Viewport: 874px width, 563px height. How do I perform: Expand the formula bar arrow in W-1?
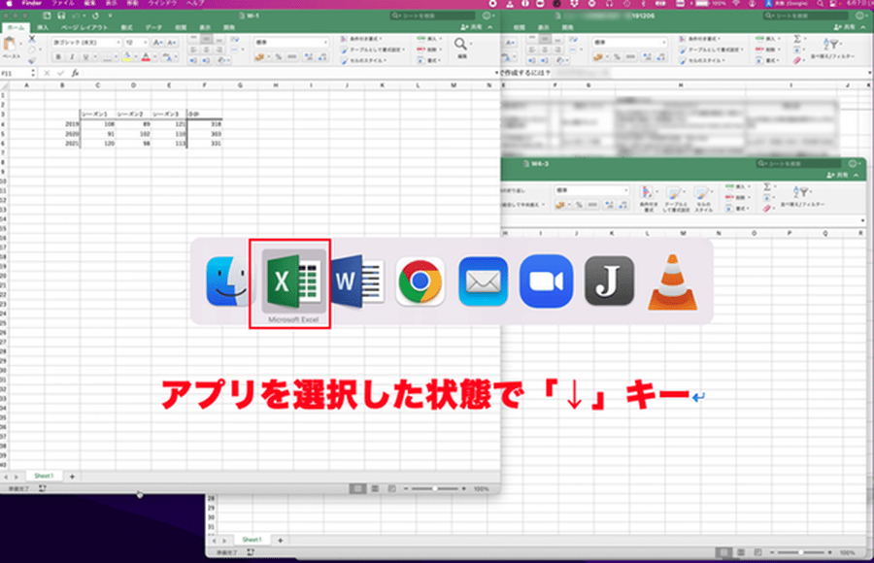(496, 73)
